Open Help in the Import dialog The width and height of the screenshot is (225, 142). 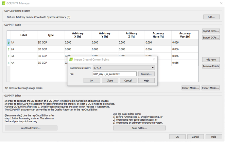point(146,80)
